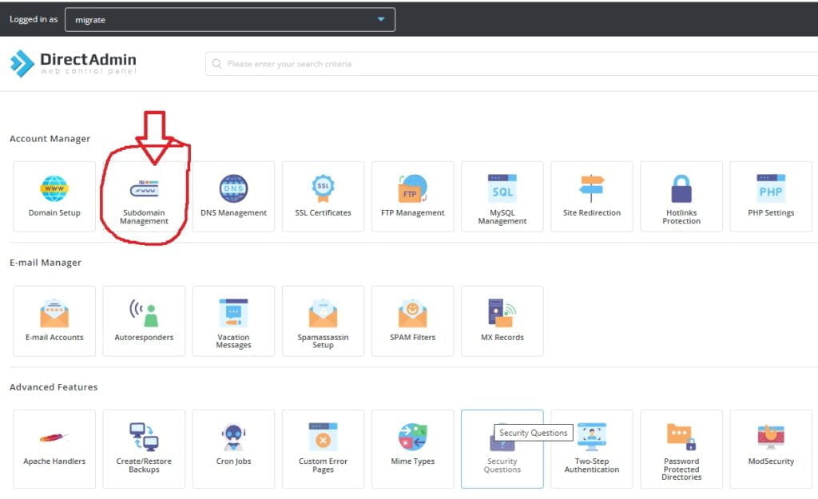Open Custom Error Pages icon
The height and width of the screenshot is (499, 818).
323,437
